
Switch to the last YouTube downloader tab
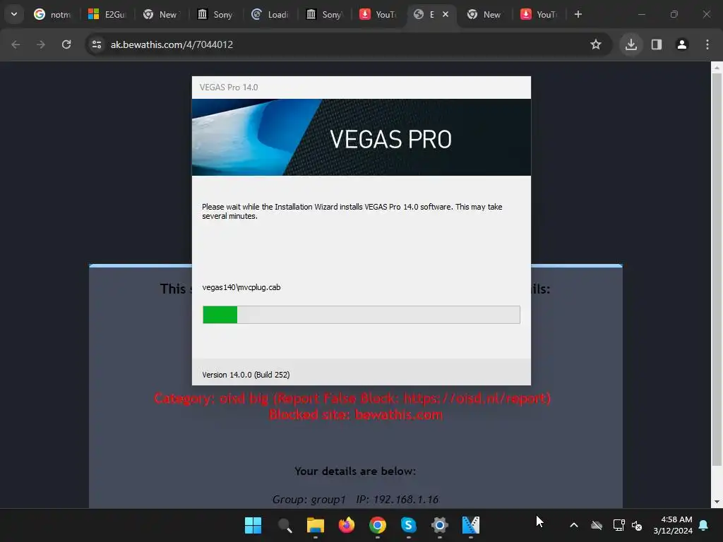pos(539,14)
